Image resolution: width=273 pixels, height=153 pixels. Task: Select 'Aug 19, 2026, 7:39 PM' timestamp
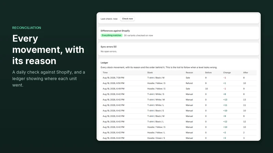113,78
